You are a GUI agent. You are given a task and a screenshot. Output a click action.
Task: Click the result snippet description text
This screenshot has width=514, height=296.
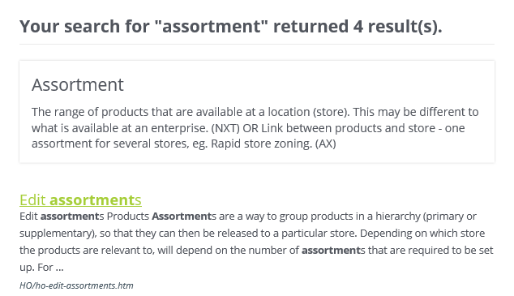click(256, 242)
